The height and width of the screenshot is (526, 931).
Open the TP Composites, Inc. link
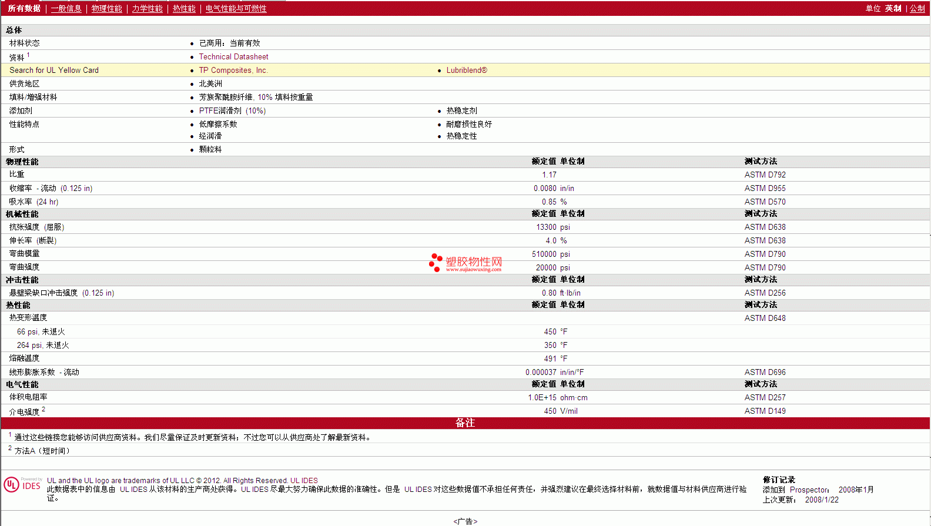233,71
